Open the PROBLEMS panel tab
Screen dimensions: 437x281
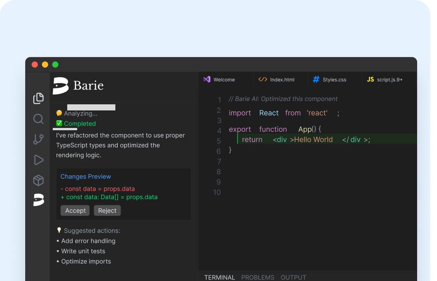tap(258, 278)
